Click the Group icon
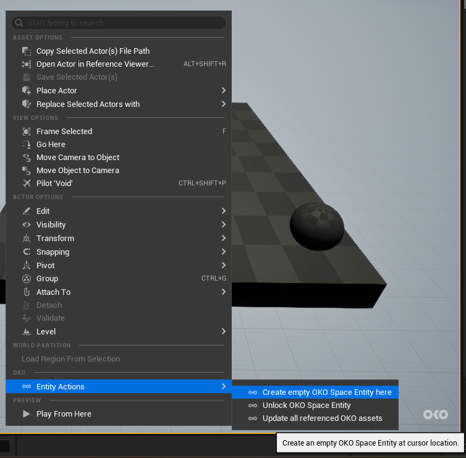Viewport: 466px width, 458px height. coord(27,279)
